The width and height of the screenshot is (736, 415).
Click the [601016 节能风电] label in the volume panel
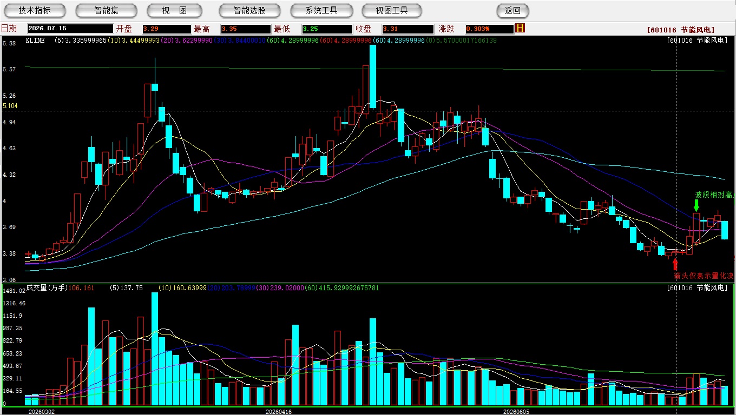tap(698, 288)
